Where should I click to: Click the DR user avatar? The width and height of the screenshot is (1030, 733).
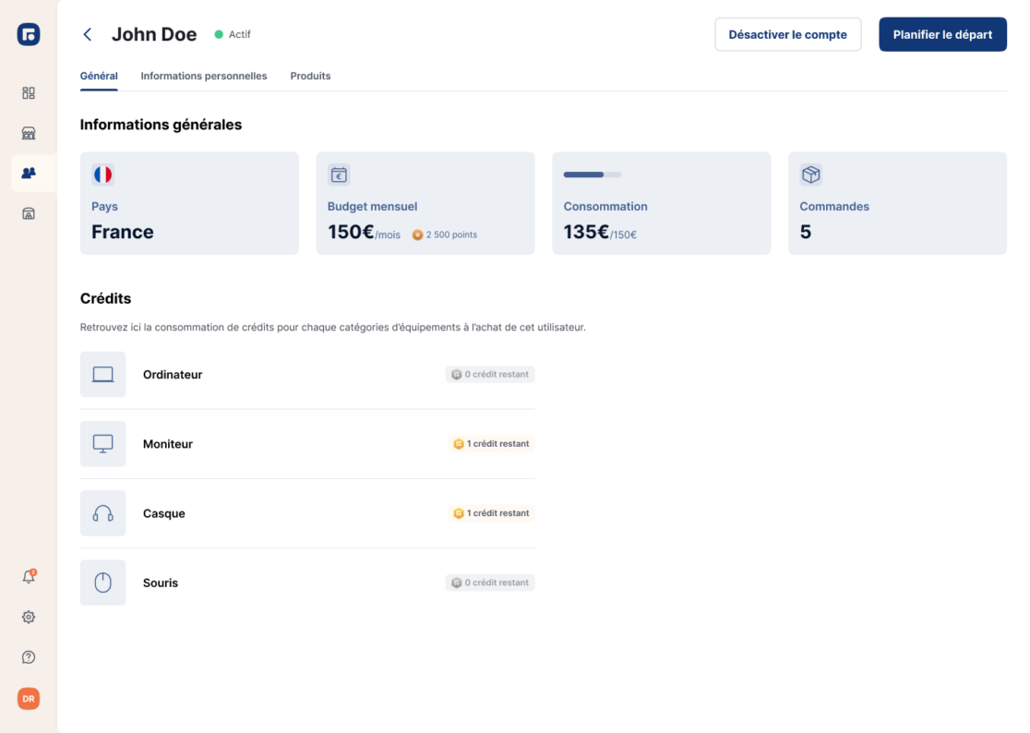click(29, 699)
